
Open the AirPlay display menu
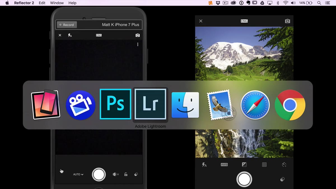[270, 3]
